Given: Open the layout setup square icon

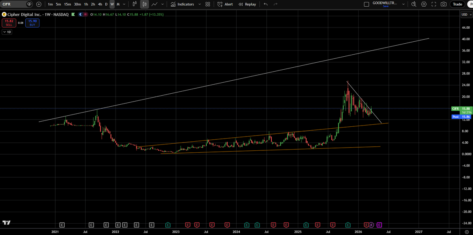Looking at the screenshot, I should click(x=366, y=4).
